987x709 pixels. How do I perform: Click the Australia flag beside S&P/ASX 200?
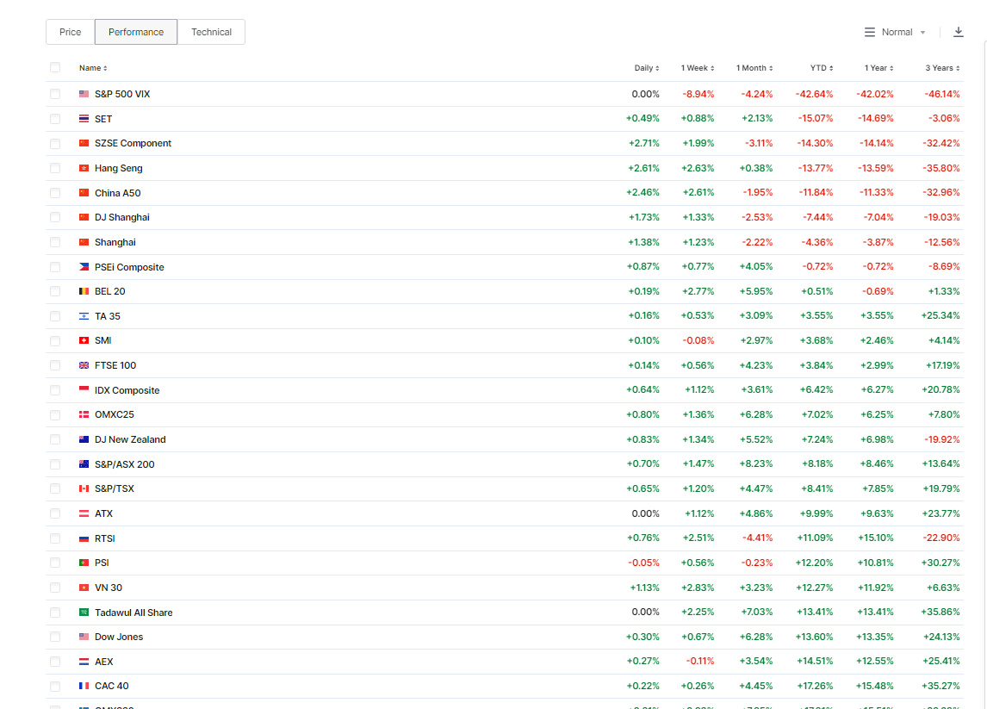point(84,464)
